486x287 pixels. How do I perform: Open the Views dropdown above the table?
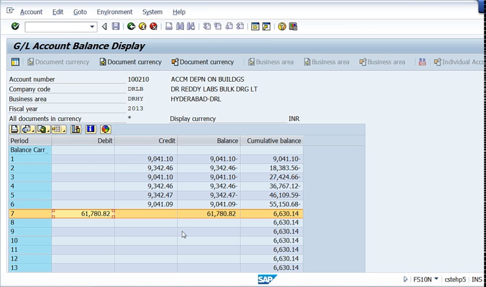pyautogui.click(x=28, y=129)
